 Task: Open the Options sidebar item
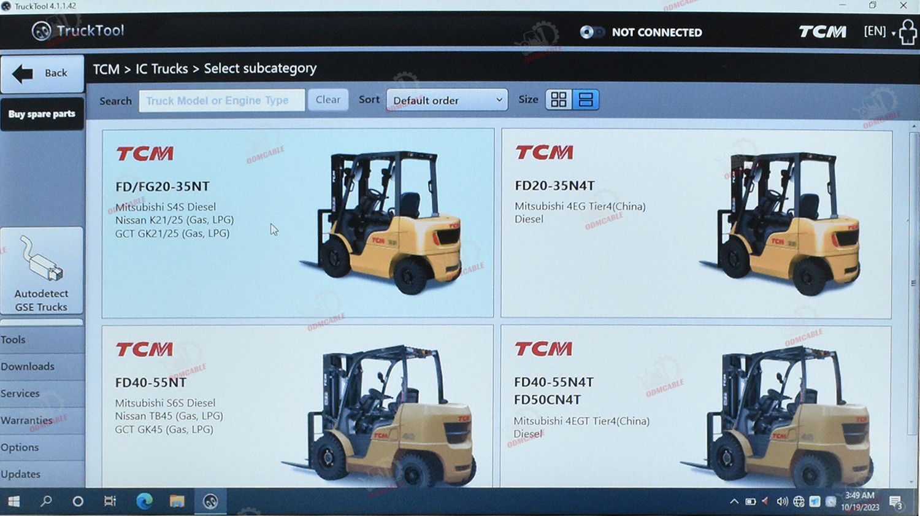tap(42, 447)
